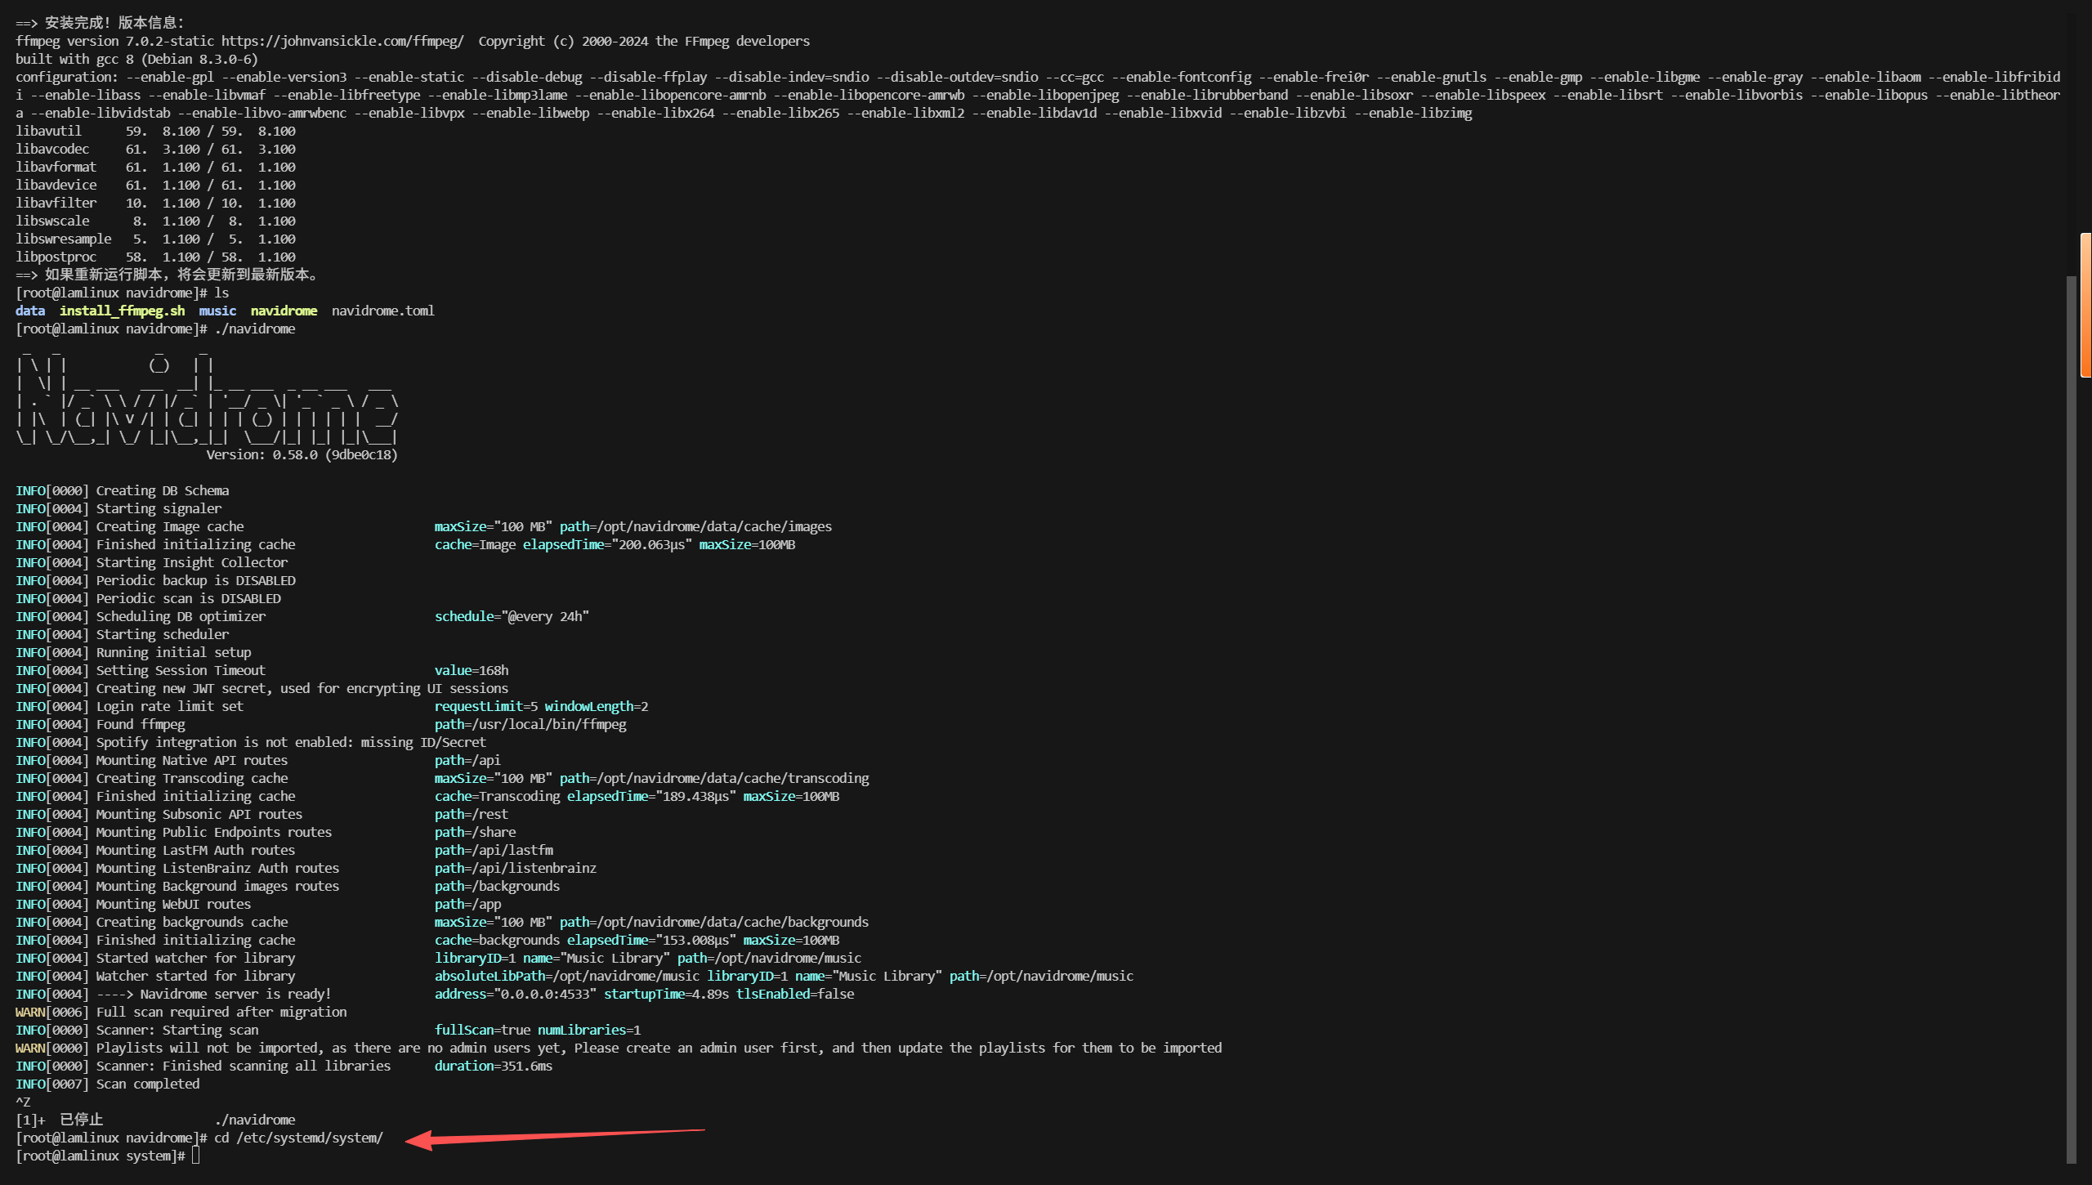Click the ./navidrome command after the prompt

pos(254,329)
